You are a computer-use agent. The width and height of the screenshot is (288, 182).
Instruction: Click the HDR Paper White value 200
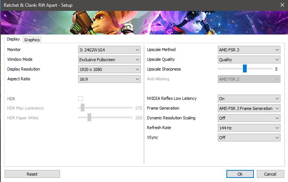coord(139,118)
